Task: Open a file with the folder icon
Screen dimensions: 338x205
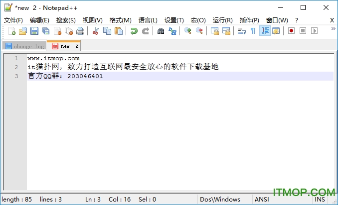Action: [x=23, y=31]
